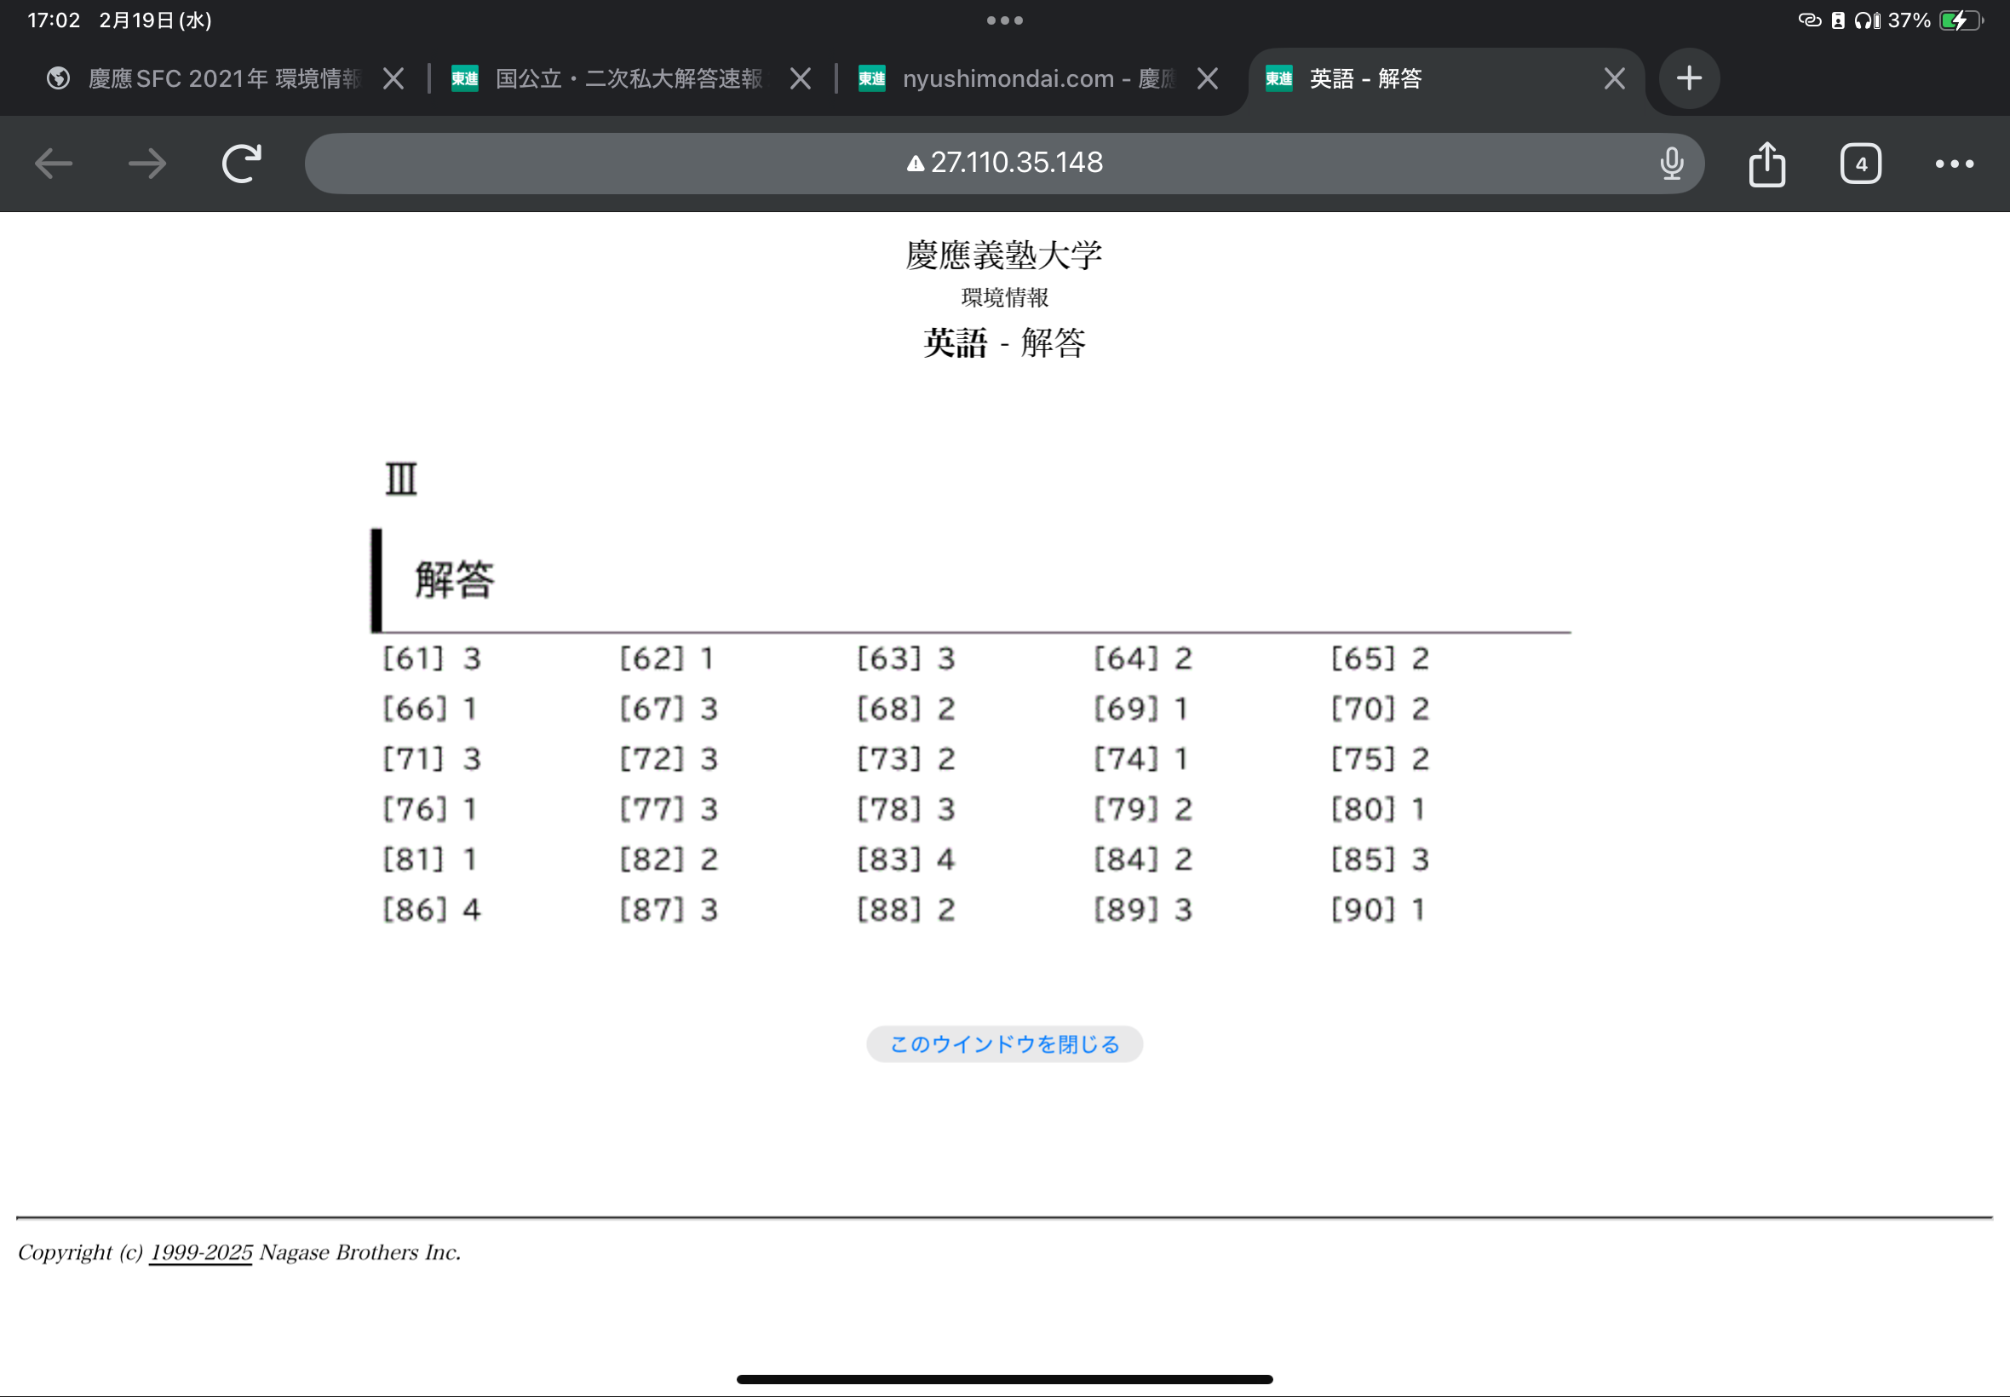Switch to nyushimondai.com tab
Screen dimensions: 2010x1397
pos(1037,78)
